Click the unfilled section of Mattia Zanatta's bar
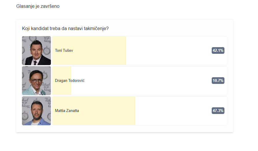 coord(173,111)
